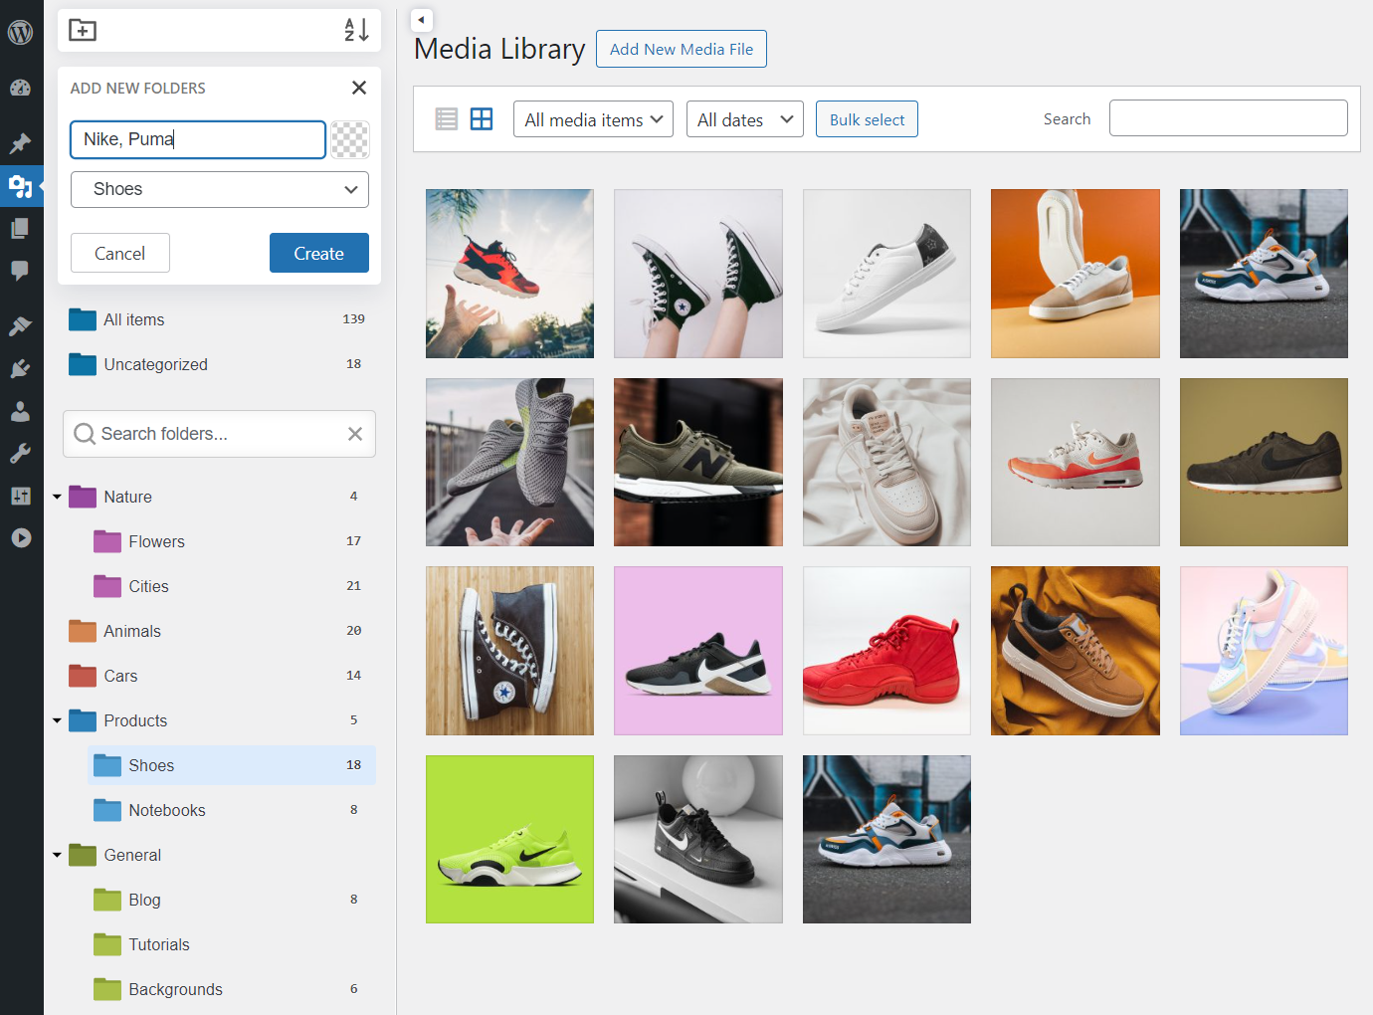Open the gray knit sneaker over hand thumbnail

pos(509,462)
